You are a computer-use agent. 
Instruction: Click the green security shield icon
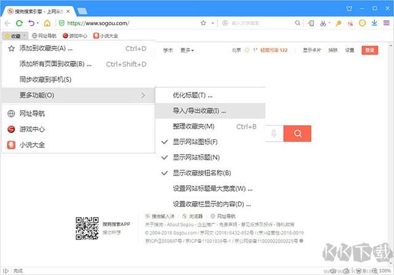tap(62, 23)
